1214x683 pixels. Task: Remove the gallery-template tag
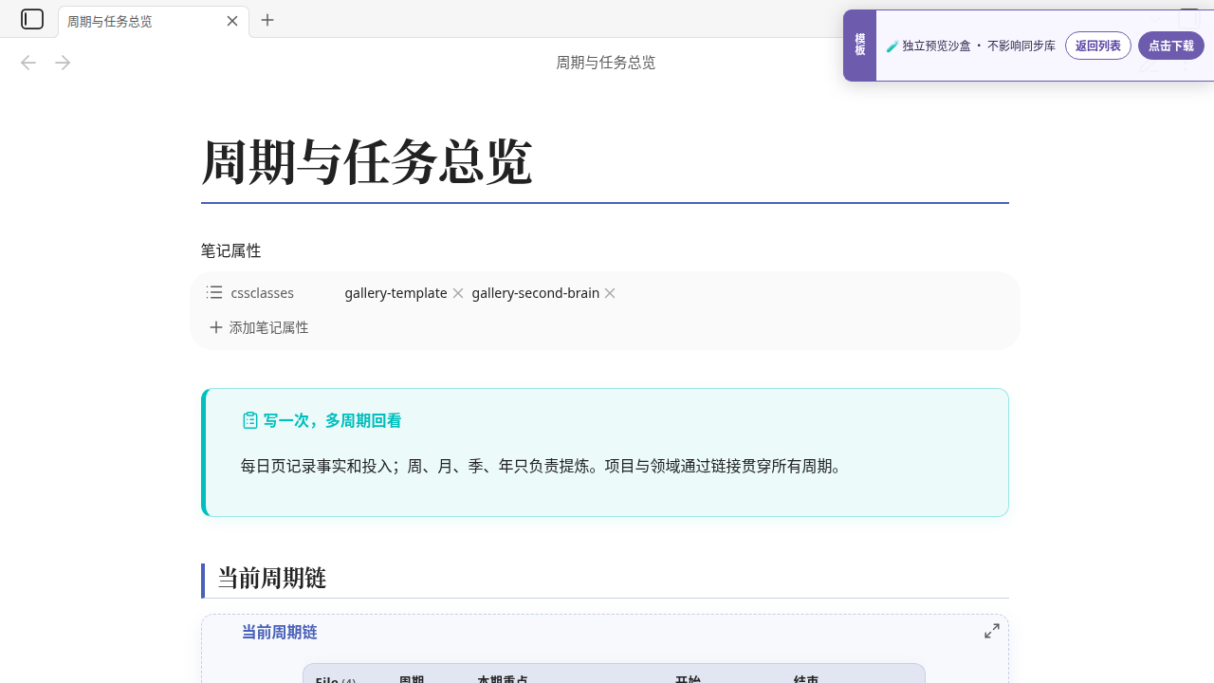[x=458, y=293]
